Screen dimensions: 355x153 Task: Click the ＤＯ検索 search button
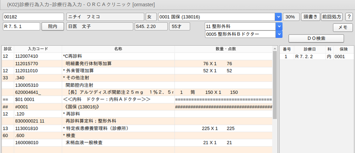coord(316,38)
